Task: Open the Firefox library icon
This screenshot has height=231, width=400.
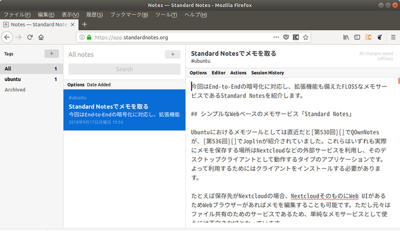Action: 346,37
